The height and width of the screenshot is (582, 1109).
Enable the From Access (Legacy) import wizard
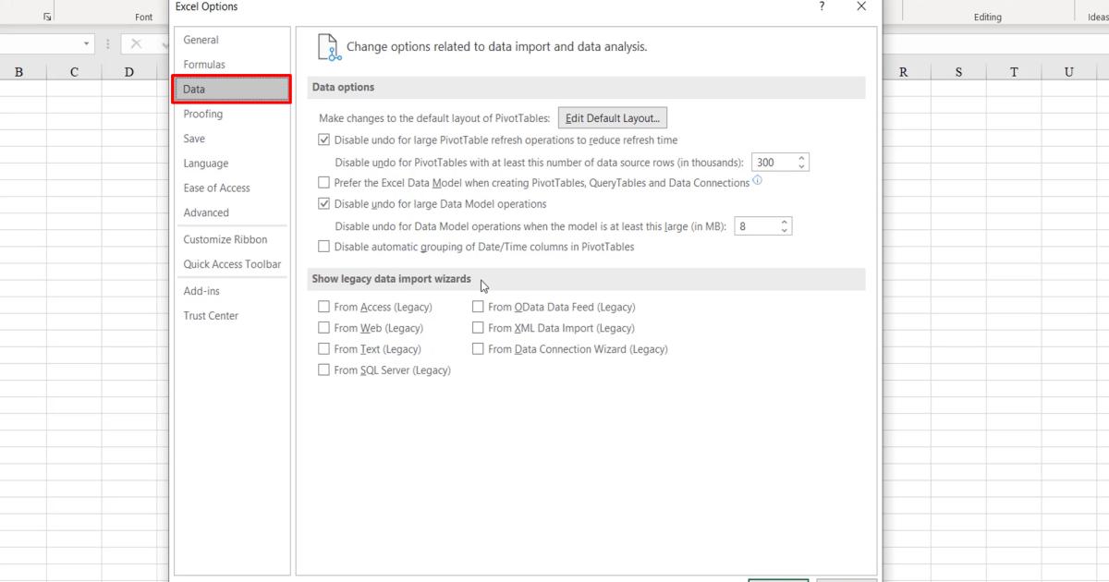coord(324,306)
